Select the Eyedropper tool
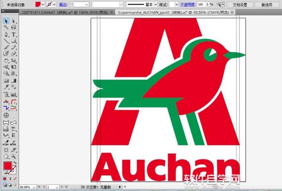 coord(6,87)
